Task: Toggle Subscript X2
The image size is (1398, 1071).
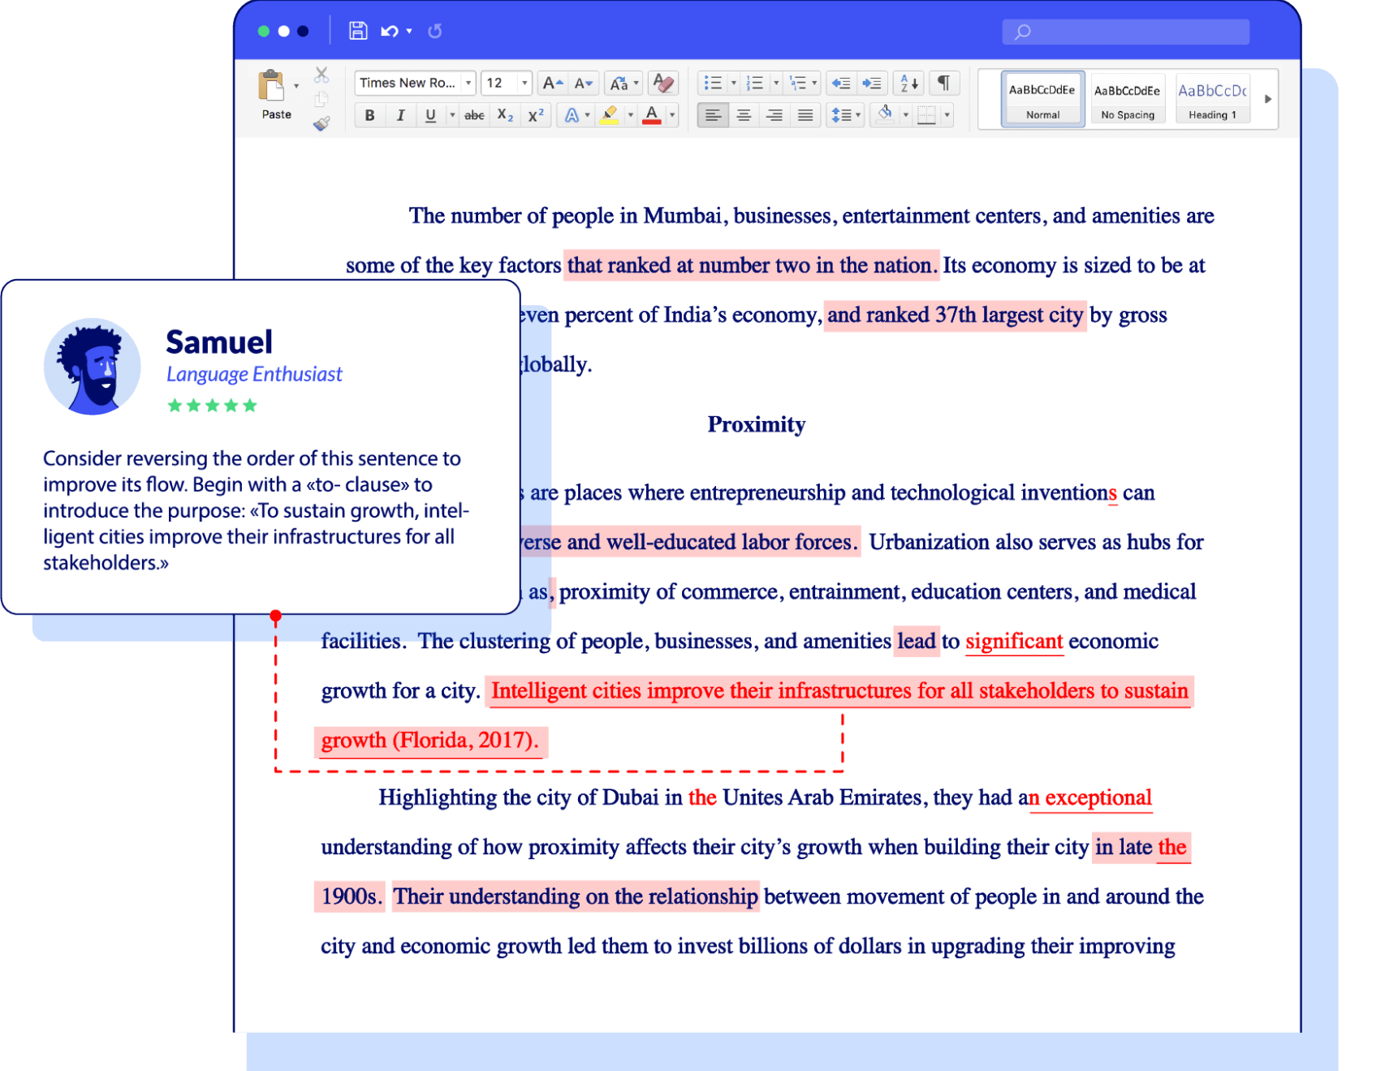Action: [505, 115]
